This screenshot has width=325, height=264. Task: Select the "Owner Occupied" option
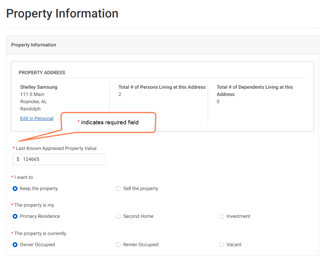point(15,245)
